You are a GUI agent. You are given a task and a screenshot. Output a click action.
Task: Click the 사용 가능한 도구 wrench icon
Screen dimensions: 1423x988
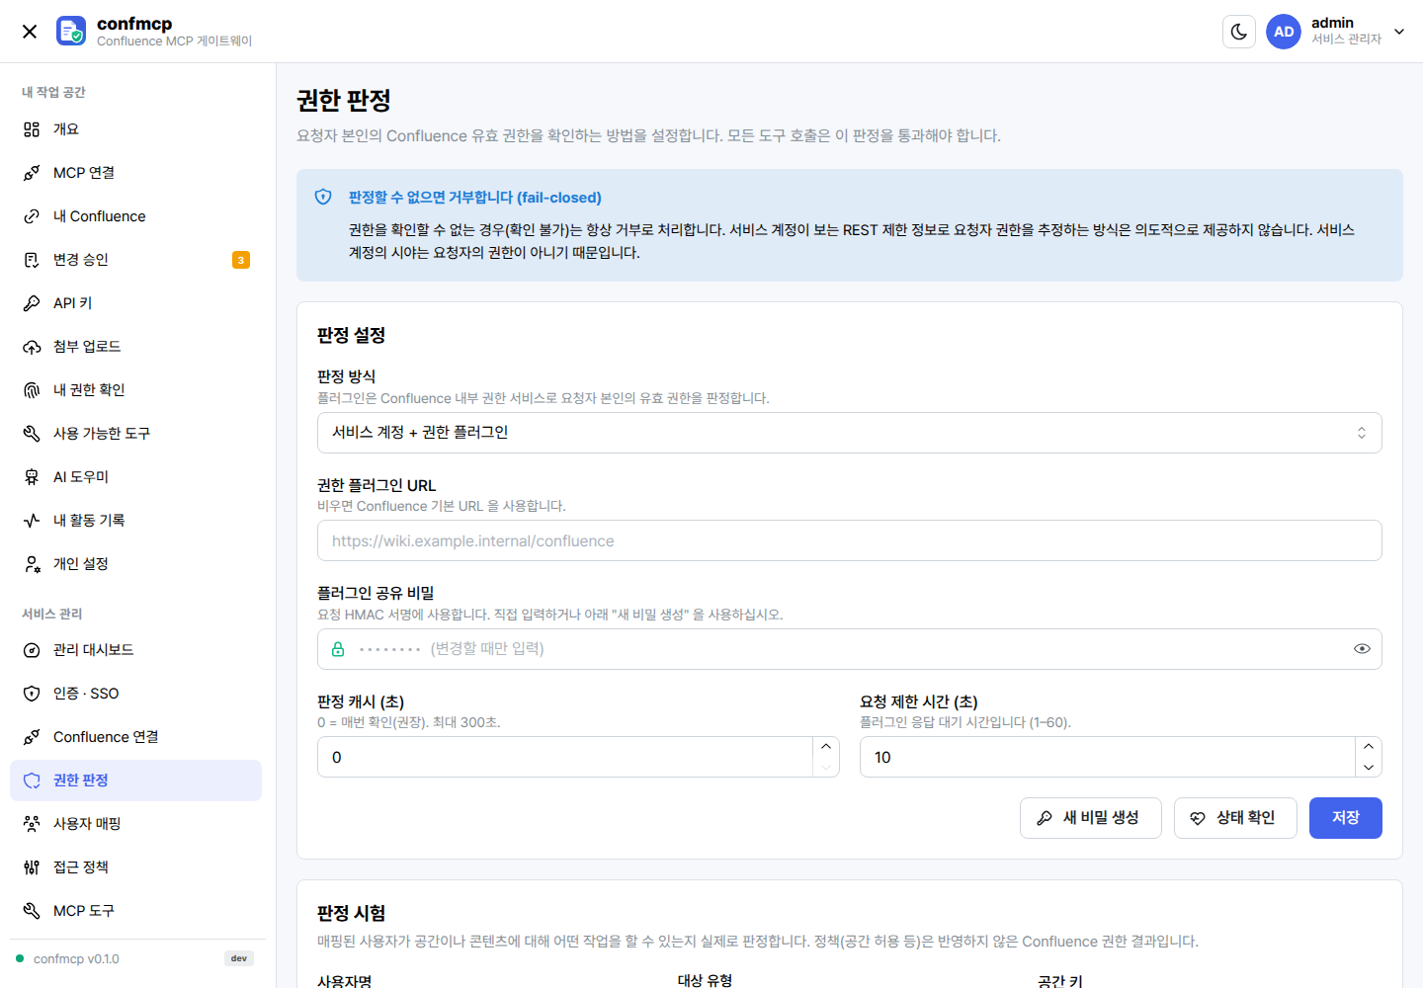click(32, 434)
